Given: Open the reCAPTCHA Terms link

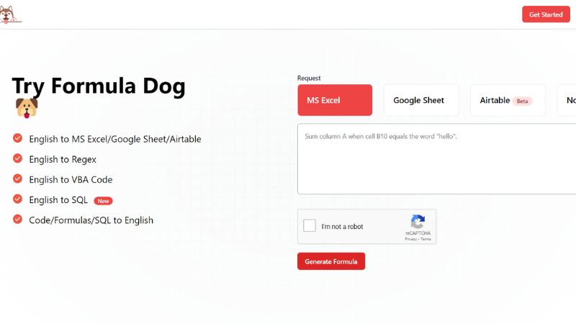Looking at the screenshot, I should (426, 239).
